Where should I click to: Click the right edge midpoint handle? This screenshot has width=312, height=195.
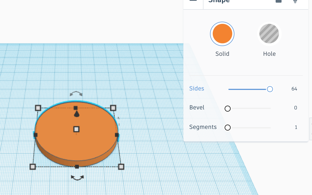point(117,135)
